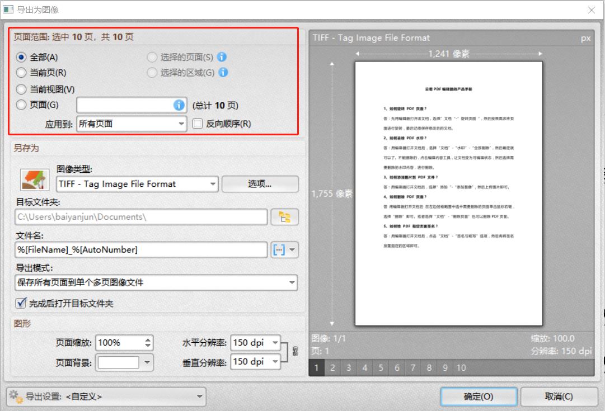Toggle 完成后打开目标文件夹 checkbox
This screenshot has width=605, height=411.
pos(21,304)
